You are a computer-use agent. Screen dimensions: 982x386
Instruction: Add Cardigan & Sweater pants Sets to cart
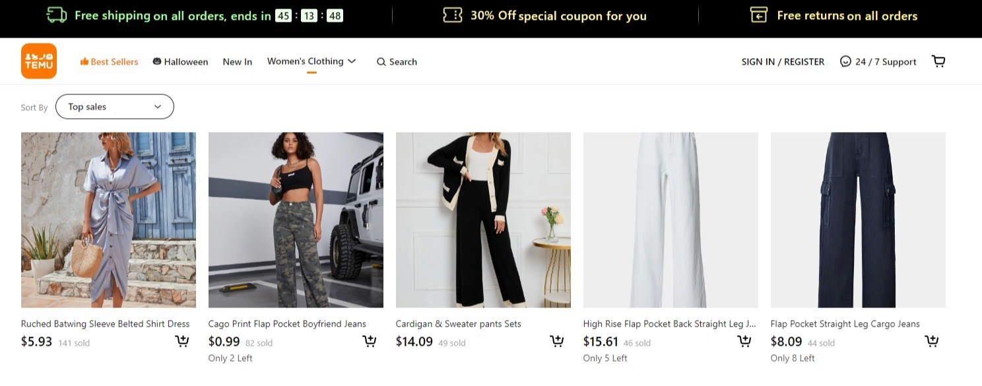pyautogui.click(x=556, y=341)
